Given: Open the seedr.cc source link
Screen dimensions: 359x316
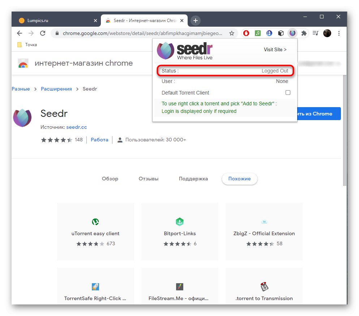Looking at the screenshot, I should (x=77, y=127).
